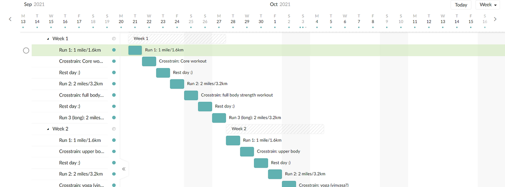
Task: Select the Crosstrain: Core workout task row
Action: tap(81, 61)
